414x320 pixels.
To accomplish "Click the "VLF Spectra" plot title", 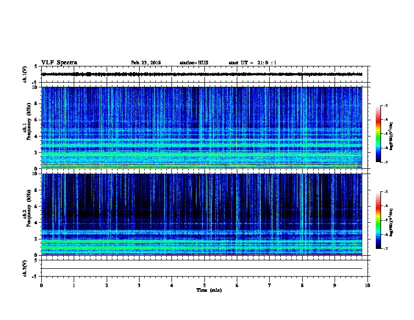I will [x=59, y=63].
